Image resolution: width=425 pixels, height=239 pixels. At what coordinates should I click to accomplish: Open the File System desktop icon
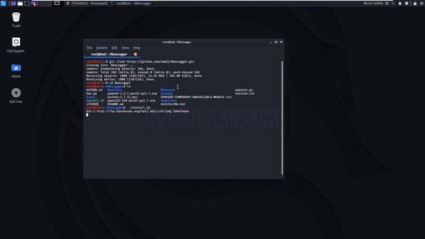coord(16,45)
